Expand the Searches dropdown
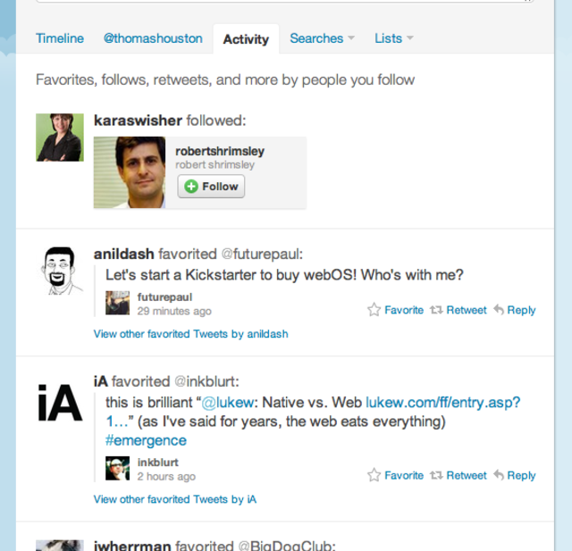 tap(322, 38)
